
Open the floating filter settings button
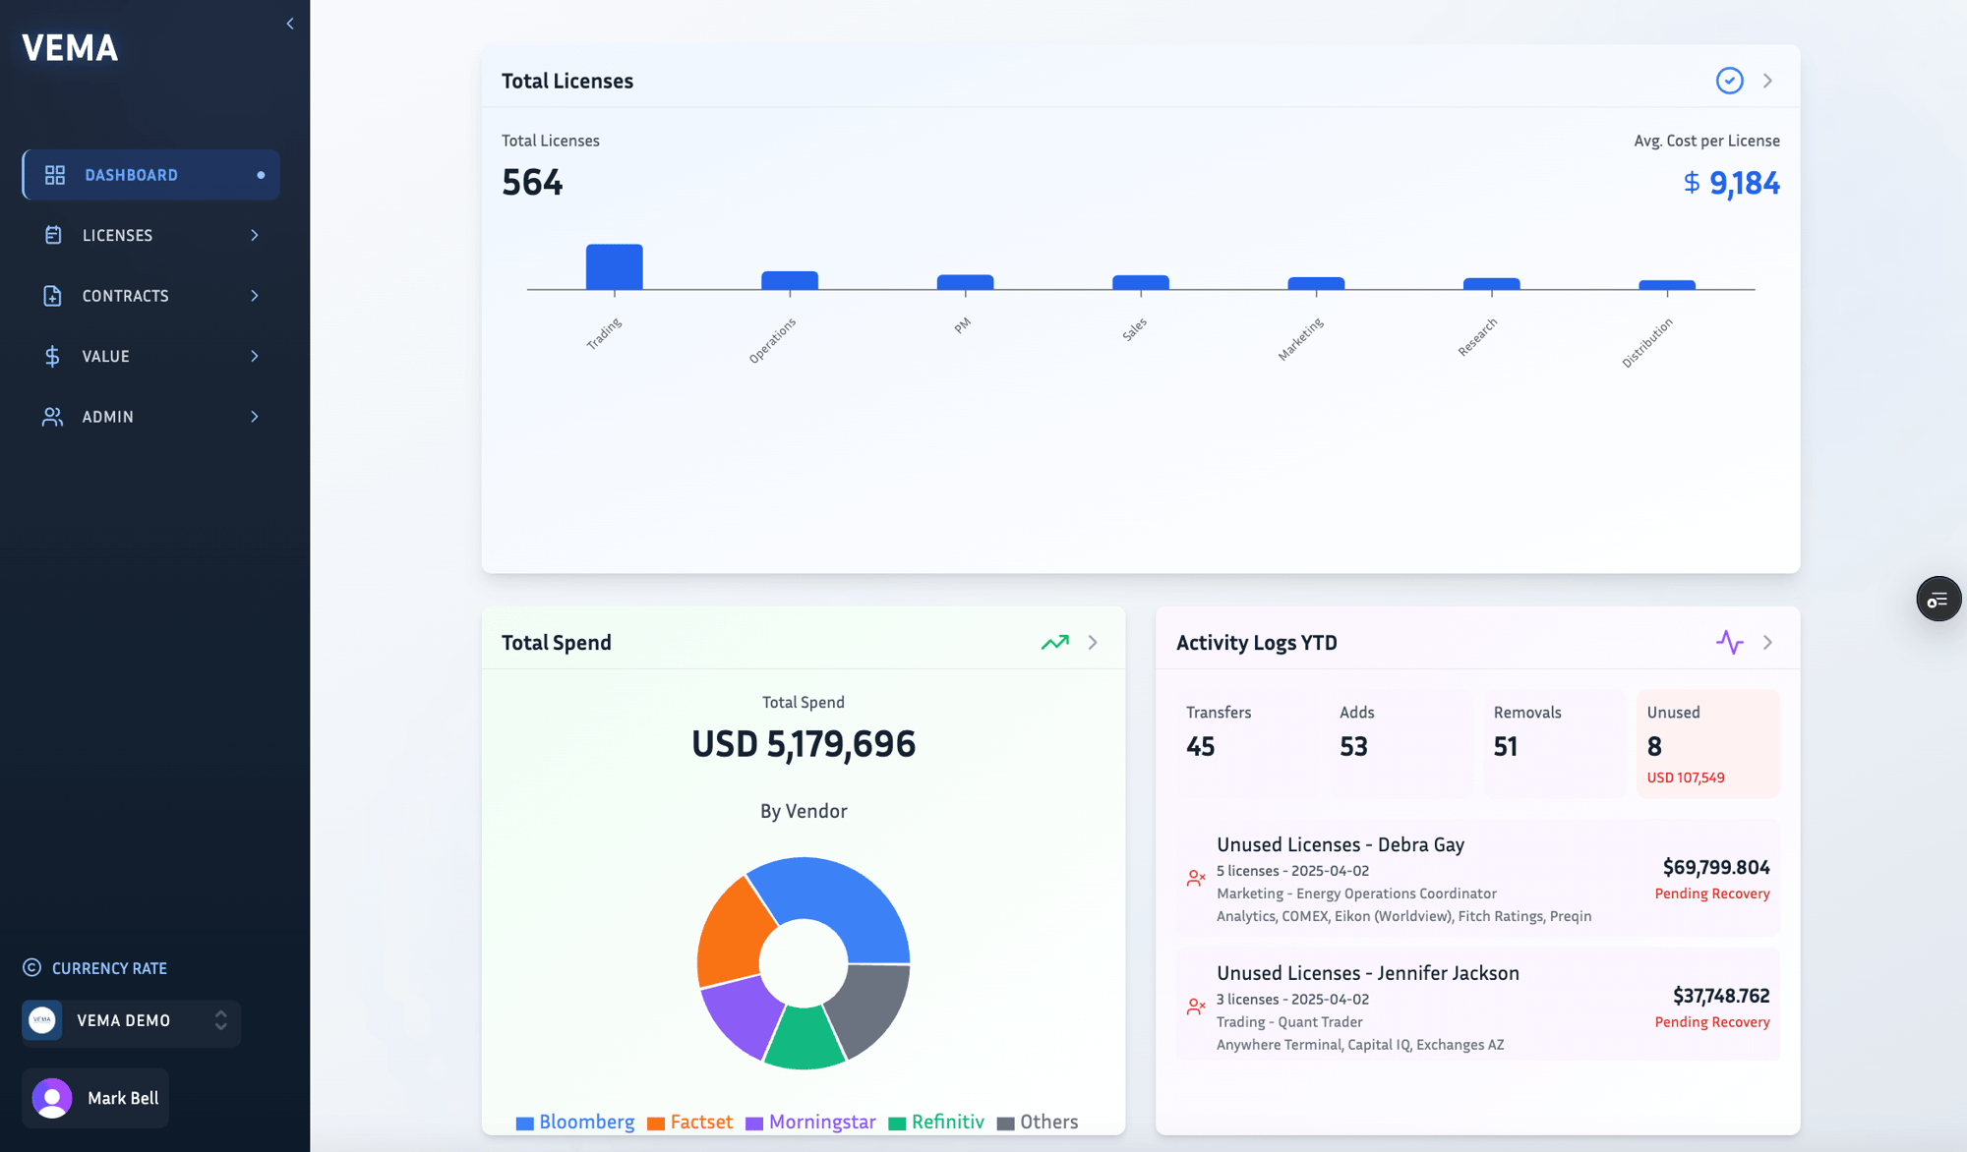(x=1937, y=600)
